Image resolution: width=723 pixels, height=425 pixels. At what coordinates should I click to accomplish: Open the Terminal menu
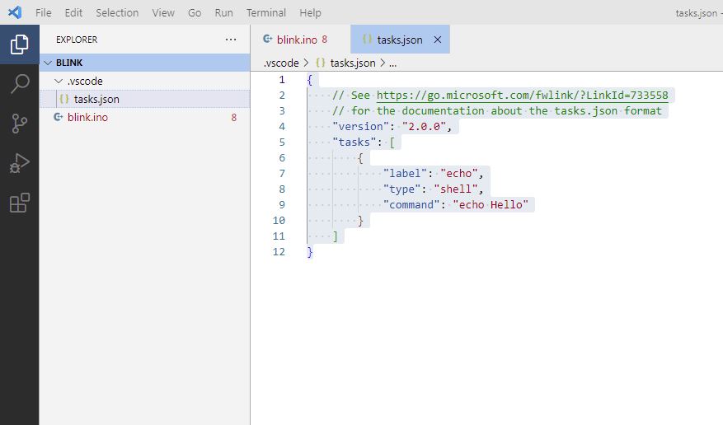[266, 12]
